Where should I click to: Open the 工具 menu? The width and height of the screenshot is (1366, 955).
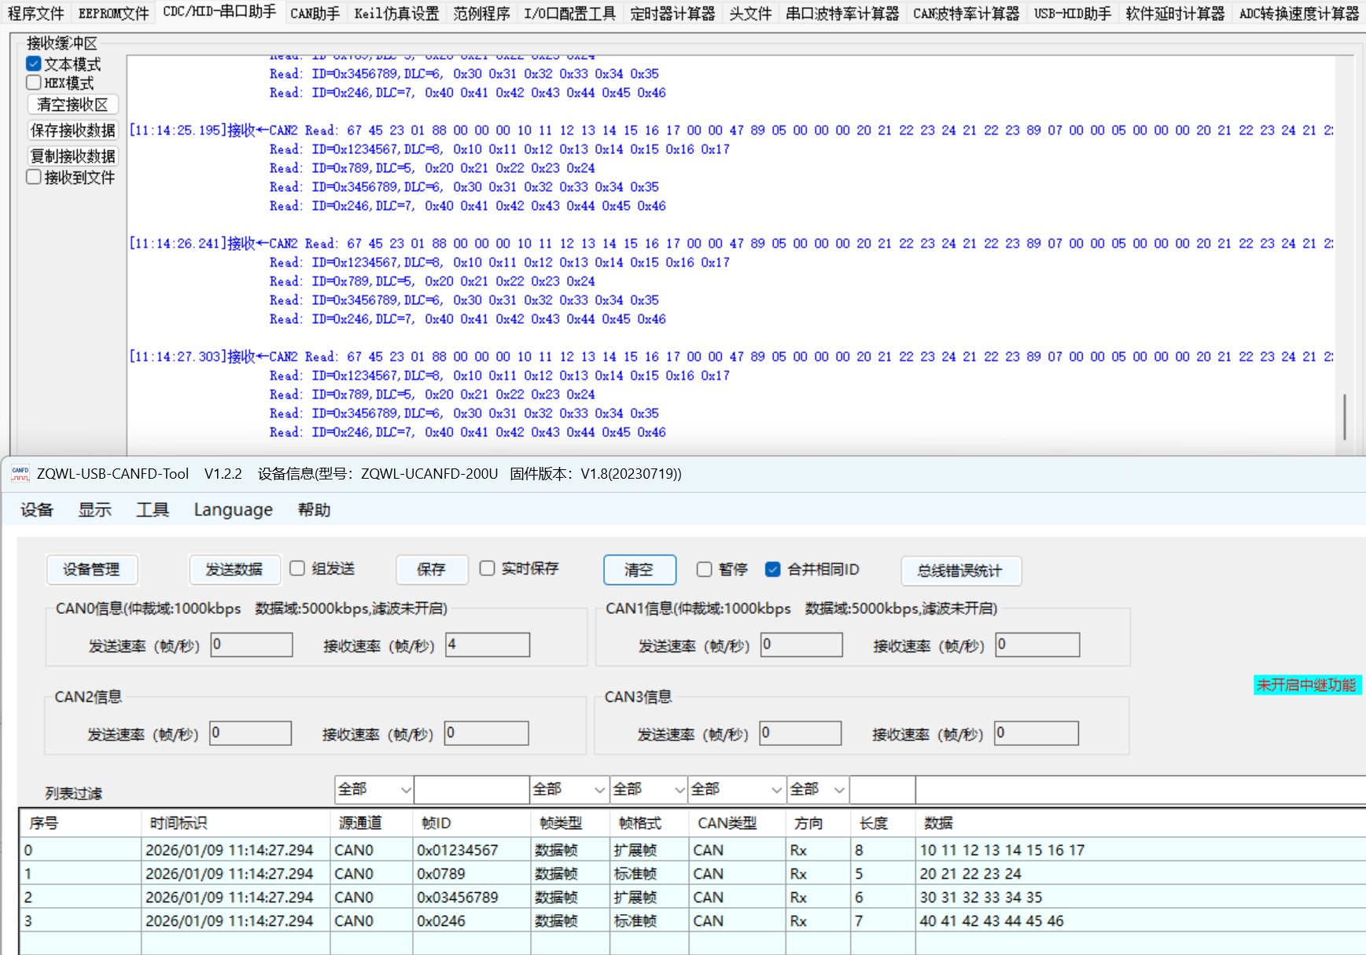(x=153, y=510)
